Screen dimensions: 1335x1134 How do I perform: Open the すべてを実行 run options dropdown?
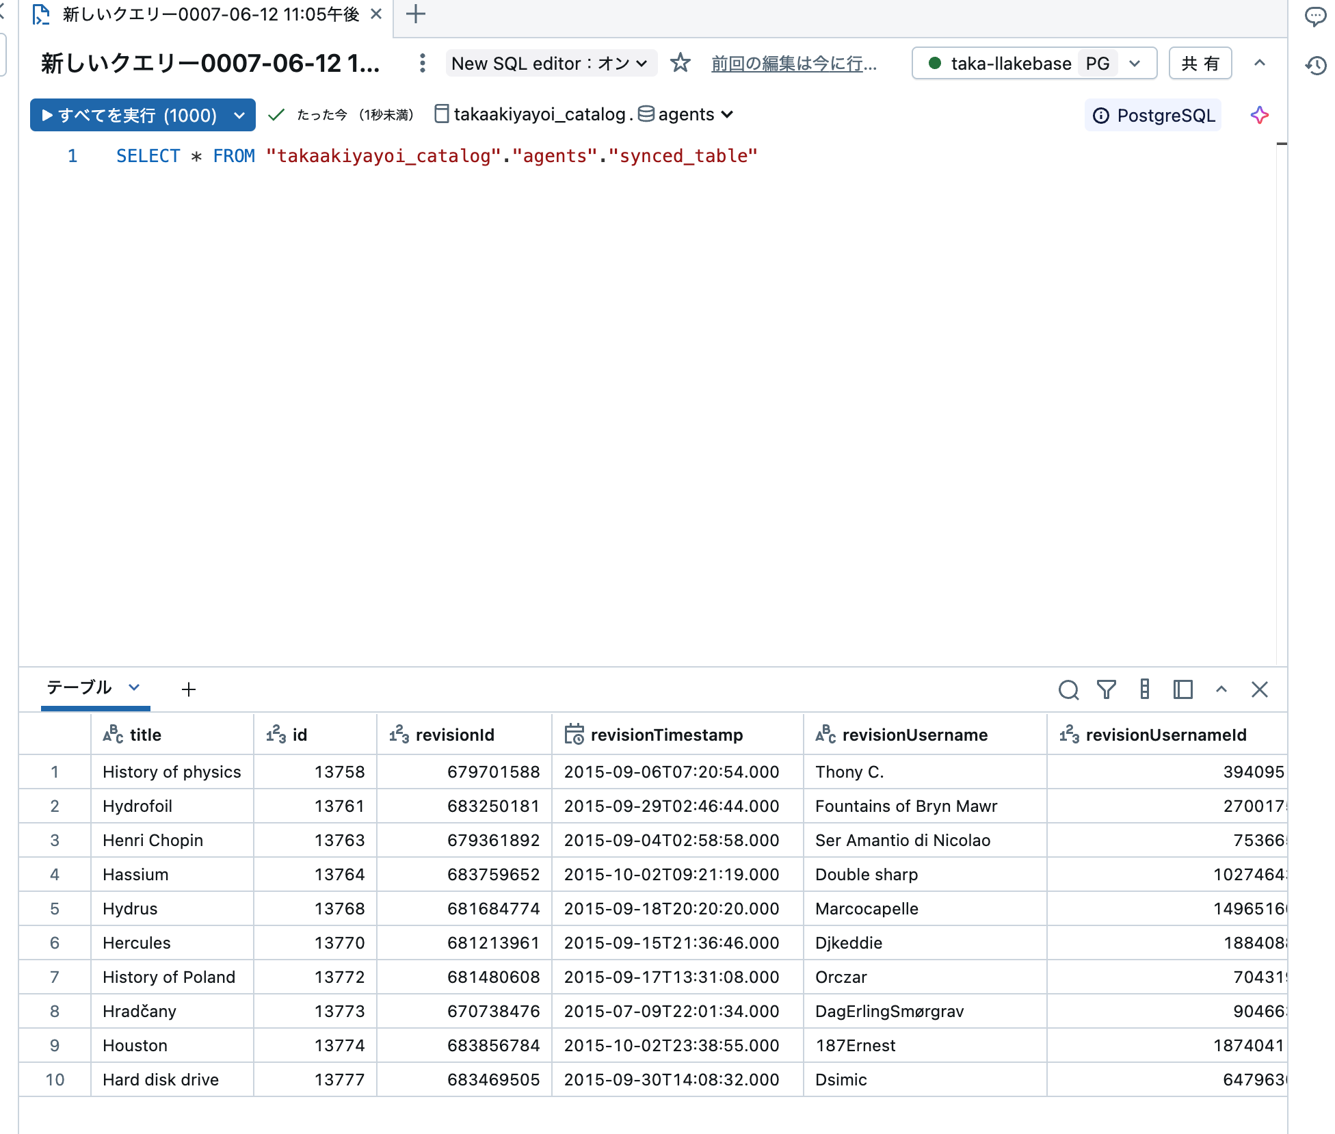[x=239, y=115]
